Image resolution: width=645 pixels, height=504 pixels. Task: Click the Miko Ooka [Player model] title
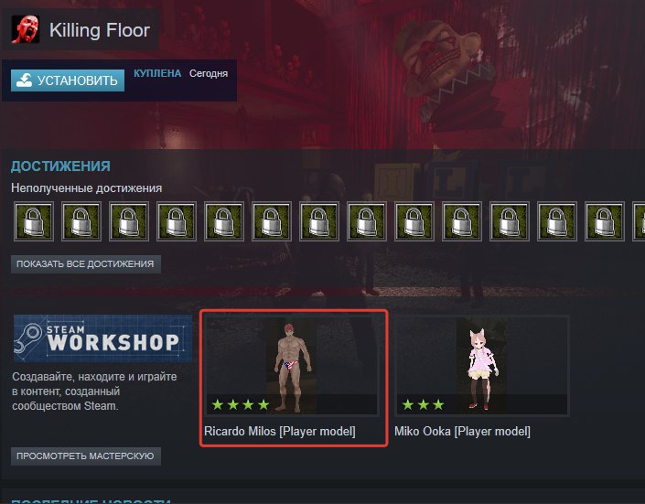[x=462, y=432]
